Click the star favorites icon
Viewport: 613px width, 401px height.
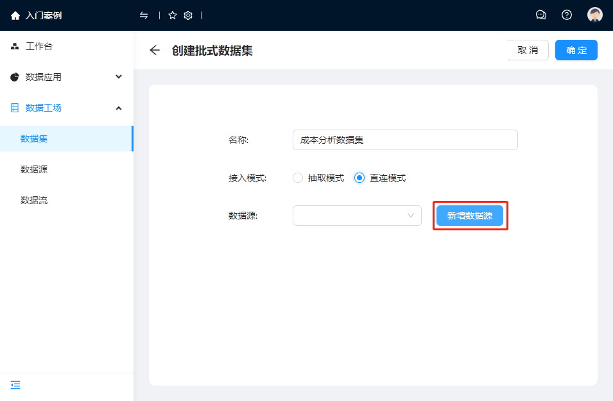(x=172, y=15)
